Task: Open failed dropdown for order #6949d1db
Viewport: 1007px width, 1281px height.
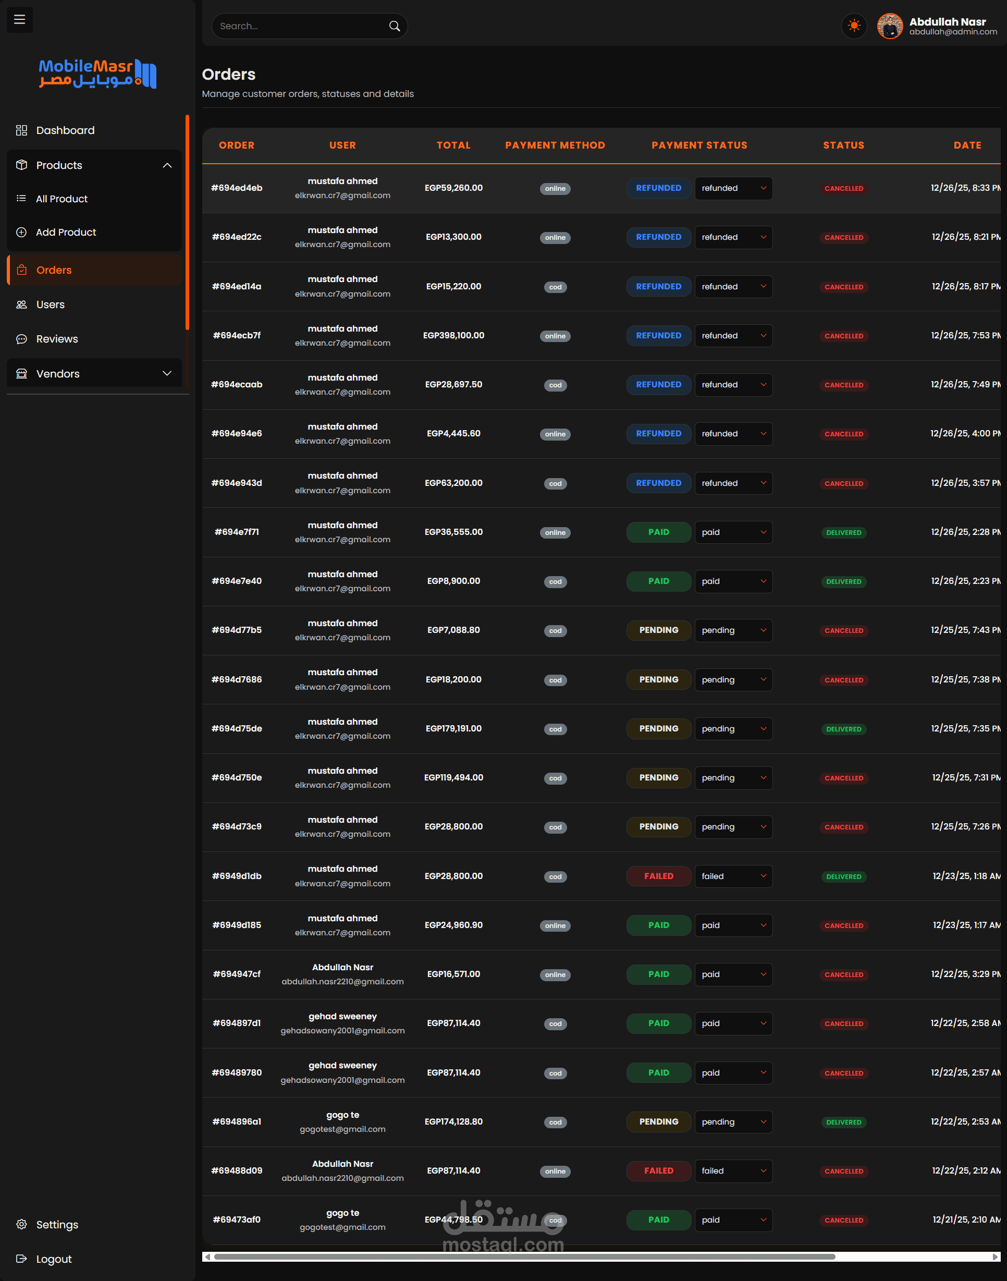Action: point(733,876)
